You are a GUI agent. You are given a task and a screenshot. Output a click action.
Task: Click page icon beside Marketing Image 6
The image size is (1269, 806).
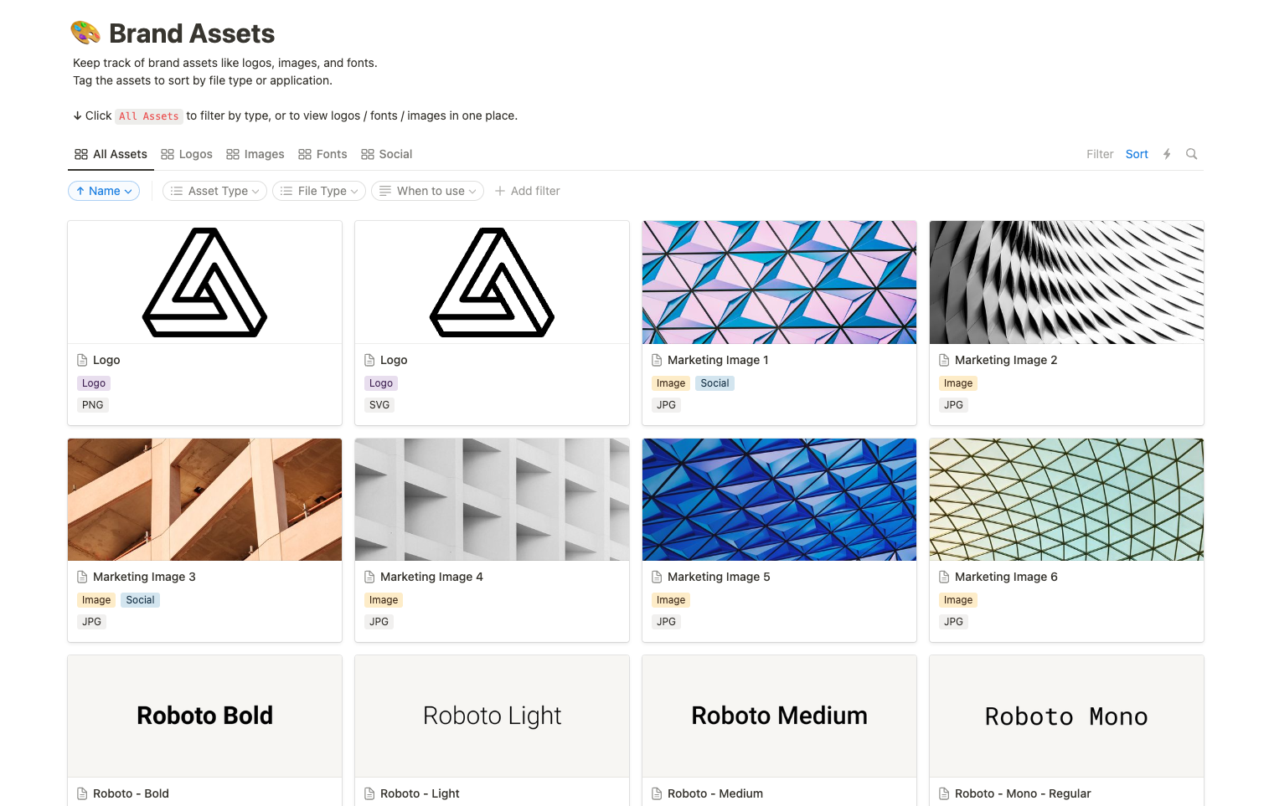click(944, 577)
